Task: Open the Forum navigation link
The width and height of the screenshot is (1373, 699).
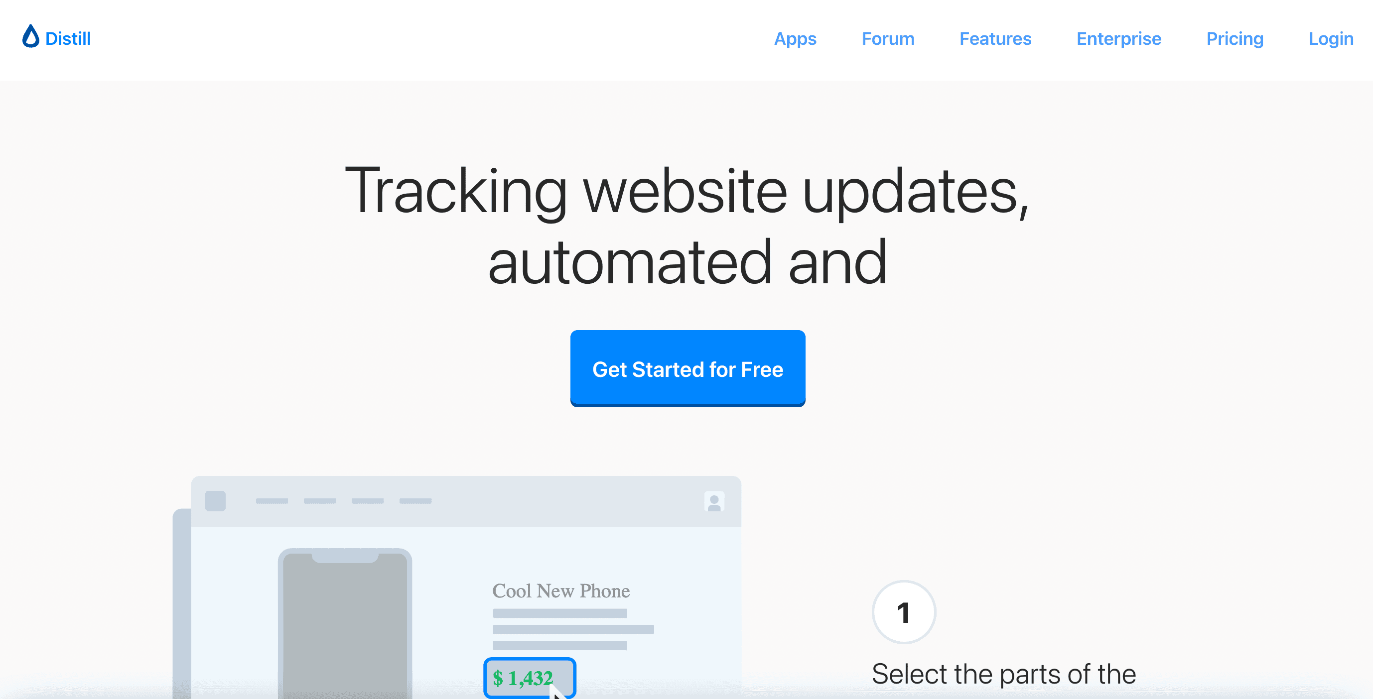Action: coord(888,37)
